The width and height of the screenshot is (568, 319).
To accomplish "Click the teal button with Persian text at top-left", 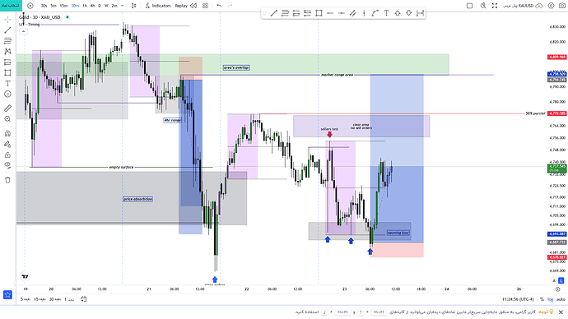I will [11, 6].
